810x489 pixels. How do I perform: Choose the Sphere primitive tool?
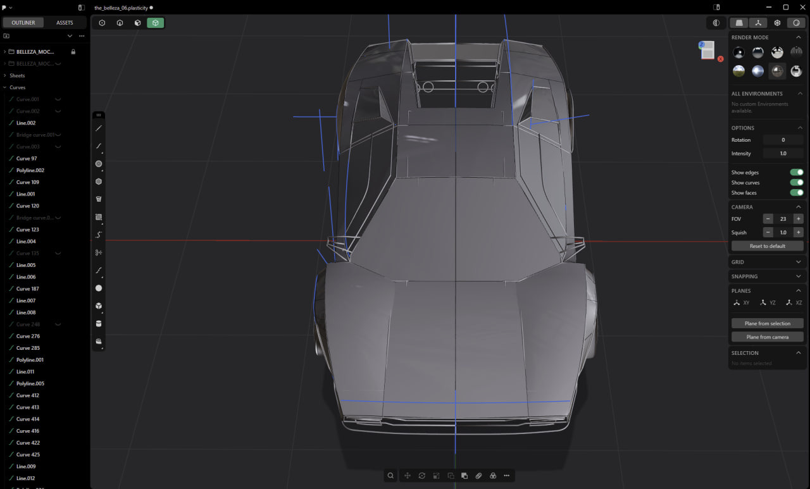[x=99, y=288]
